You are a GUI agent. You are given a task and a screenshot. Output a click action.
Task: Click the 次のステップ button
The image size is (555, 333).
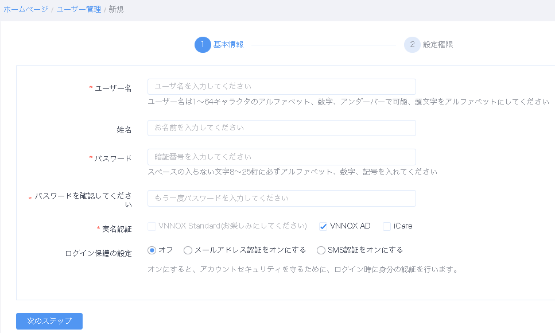(x=49, y=321)
